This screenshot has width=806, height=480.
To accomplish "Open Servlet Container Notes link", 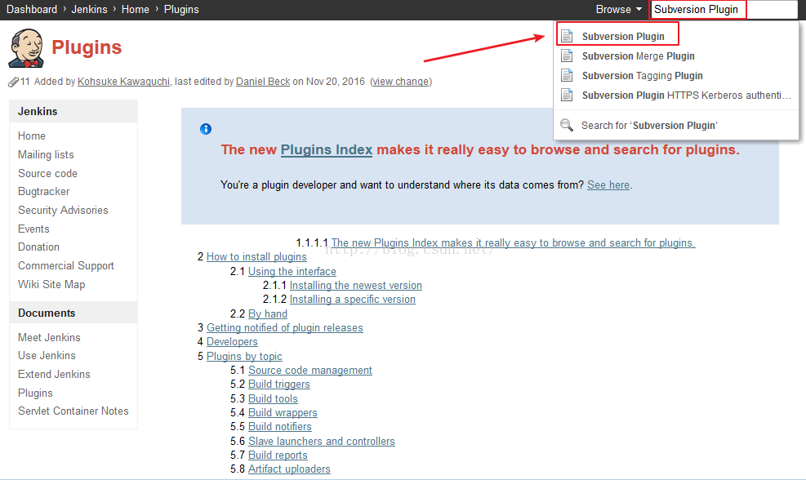I will tap(73, 411).
